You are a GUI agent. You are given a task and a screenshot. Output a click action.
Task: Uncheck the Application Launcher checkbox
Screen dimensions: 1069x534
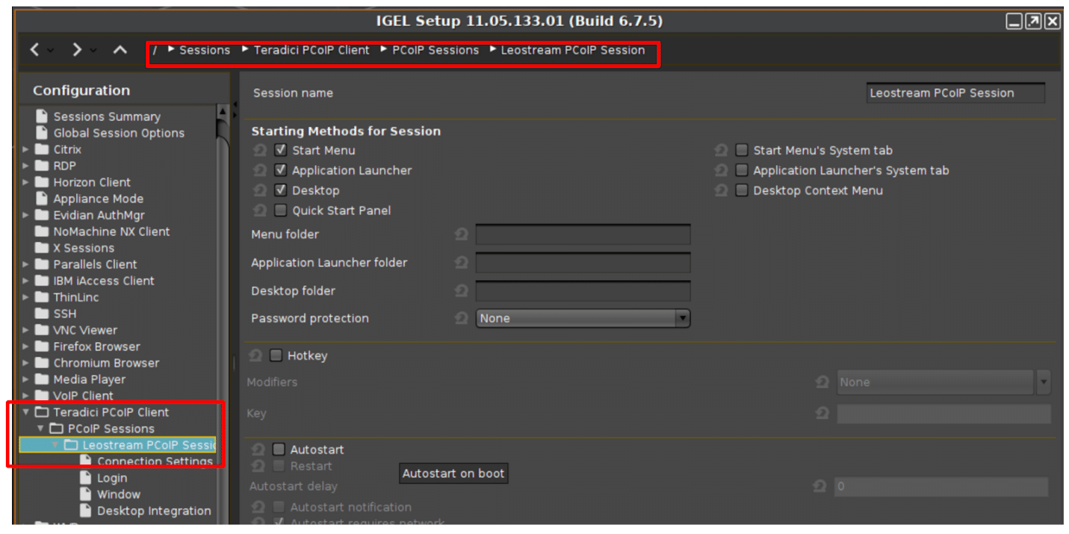281,170
